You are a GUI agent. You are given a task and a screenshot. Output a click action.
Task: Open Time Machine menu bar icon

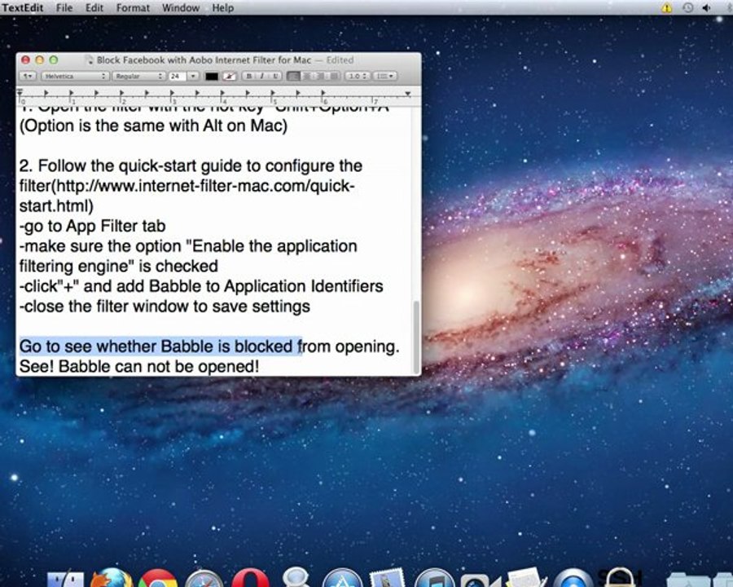pos(687,8)
